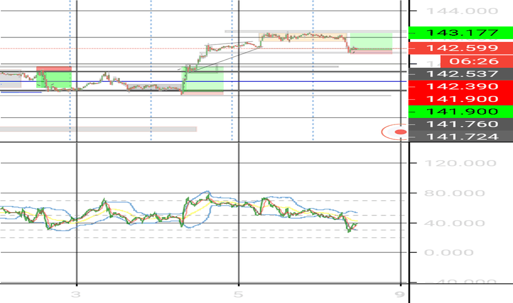The width and height of the screenshot is (513, 303).
Task: Click the large middle green position box
Action: pos(203,79)
